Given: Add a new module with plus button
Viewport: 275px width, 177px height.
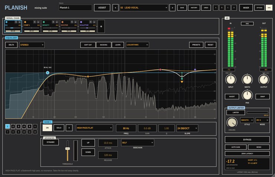Looking at the screenshot, I should pyautogui.click(x=101, y=26).
